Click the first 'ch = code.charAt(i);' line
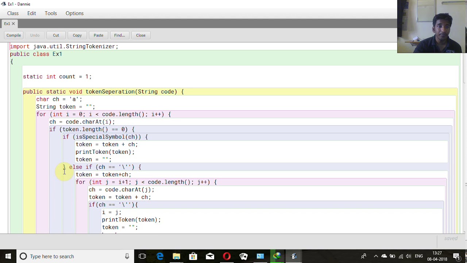Screen dimensions: 467x263 82,122
